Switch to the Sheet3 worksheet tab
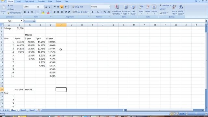This screenshot has width=208, height=117. 32,110
